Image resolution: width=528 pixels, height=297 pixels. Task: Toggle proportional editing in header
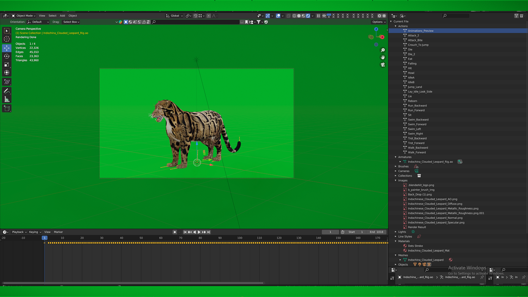point(209,16)
